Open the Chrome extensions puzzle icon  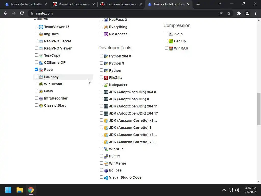(239, 13)
